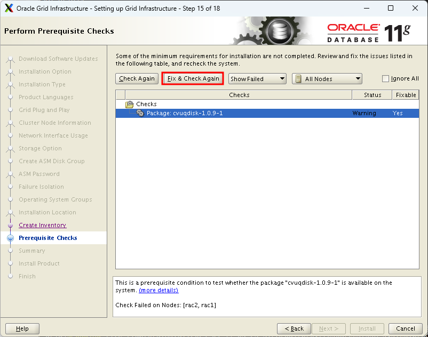Click the Finish step in sidebar
The height and width of the screenshot is (337, 428).
click(27, 276)
